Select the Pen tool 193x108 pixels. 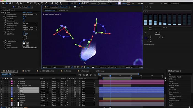[39, 3]
